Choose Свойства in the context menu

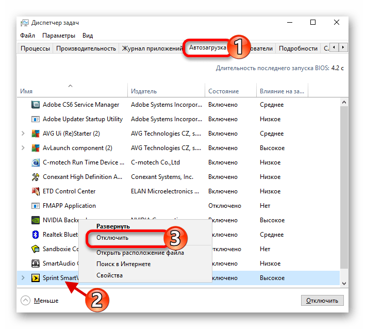point(109,275)
